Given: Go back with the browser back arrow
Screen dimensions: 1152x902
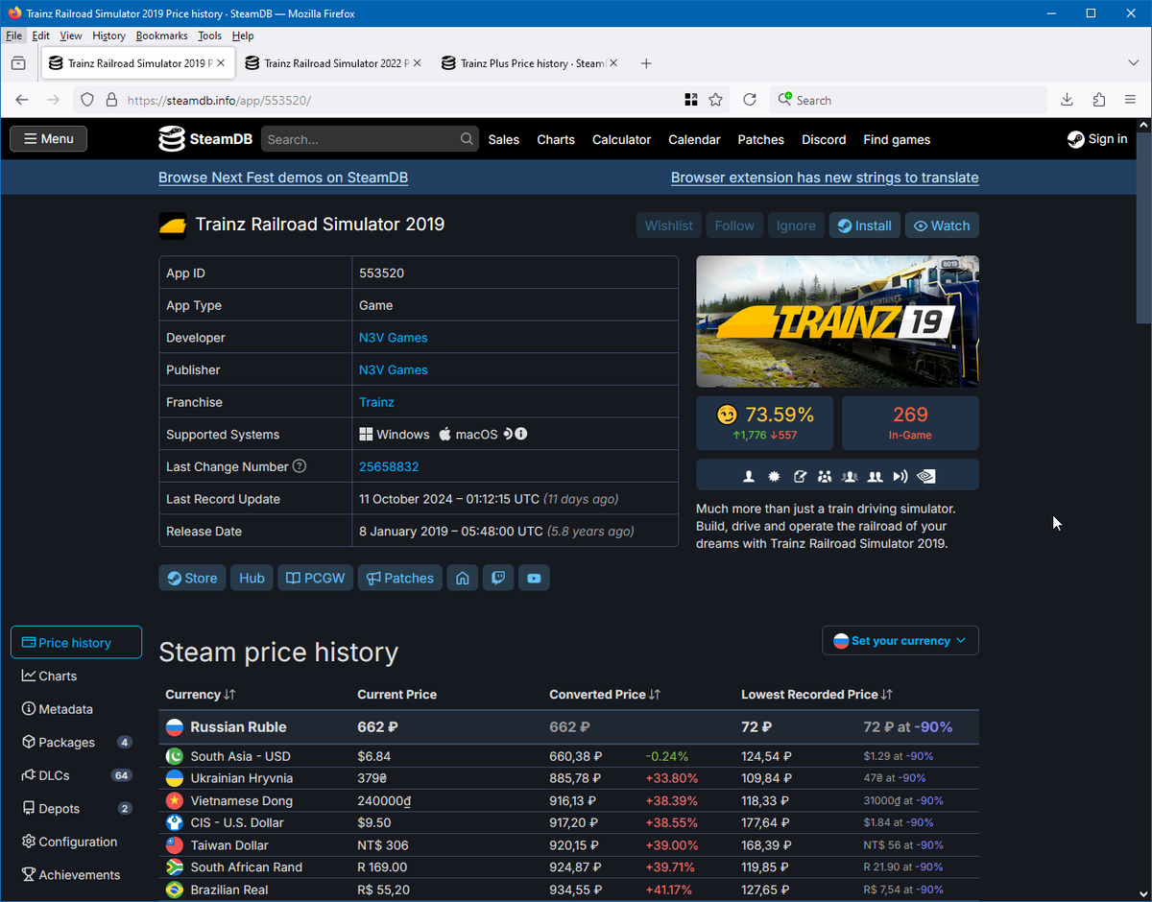Looking at the screenshot, I should pos(22,100).
